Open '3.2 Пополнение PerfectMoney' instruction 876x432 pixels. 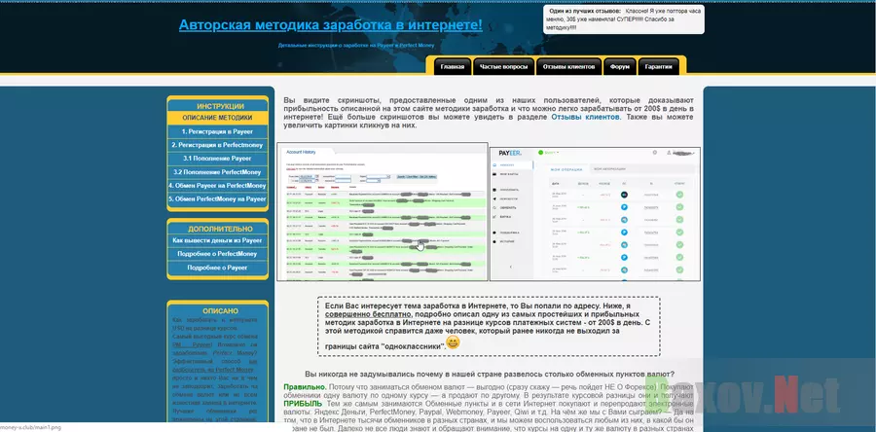tap(217, 172)
